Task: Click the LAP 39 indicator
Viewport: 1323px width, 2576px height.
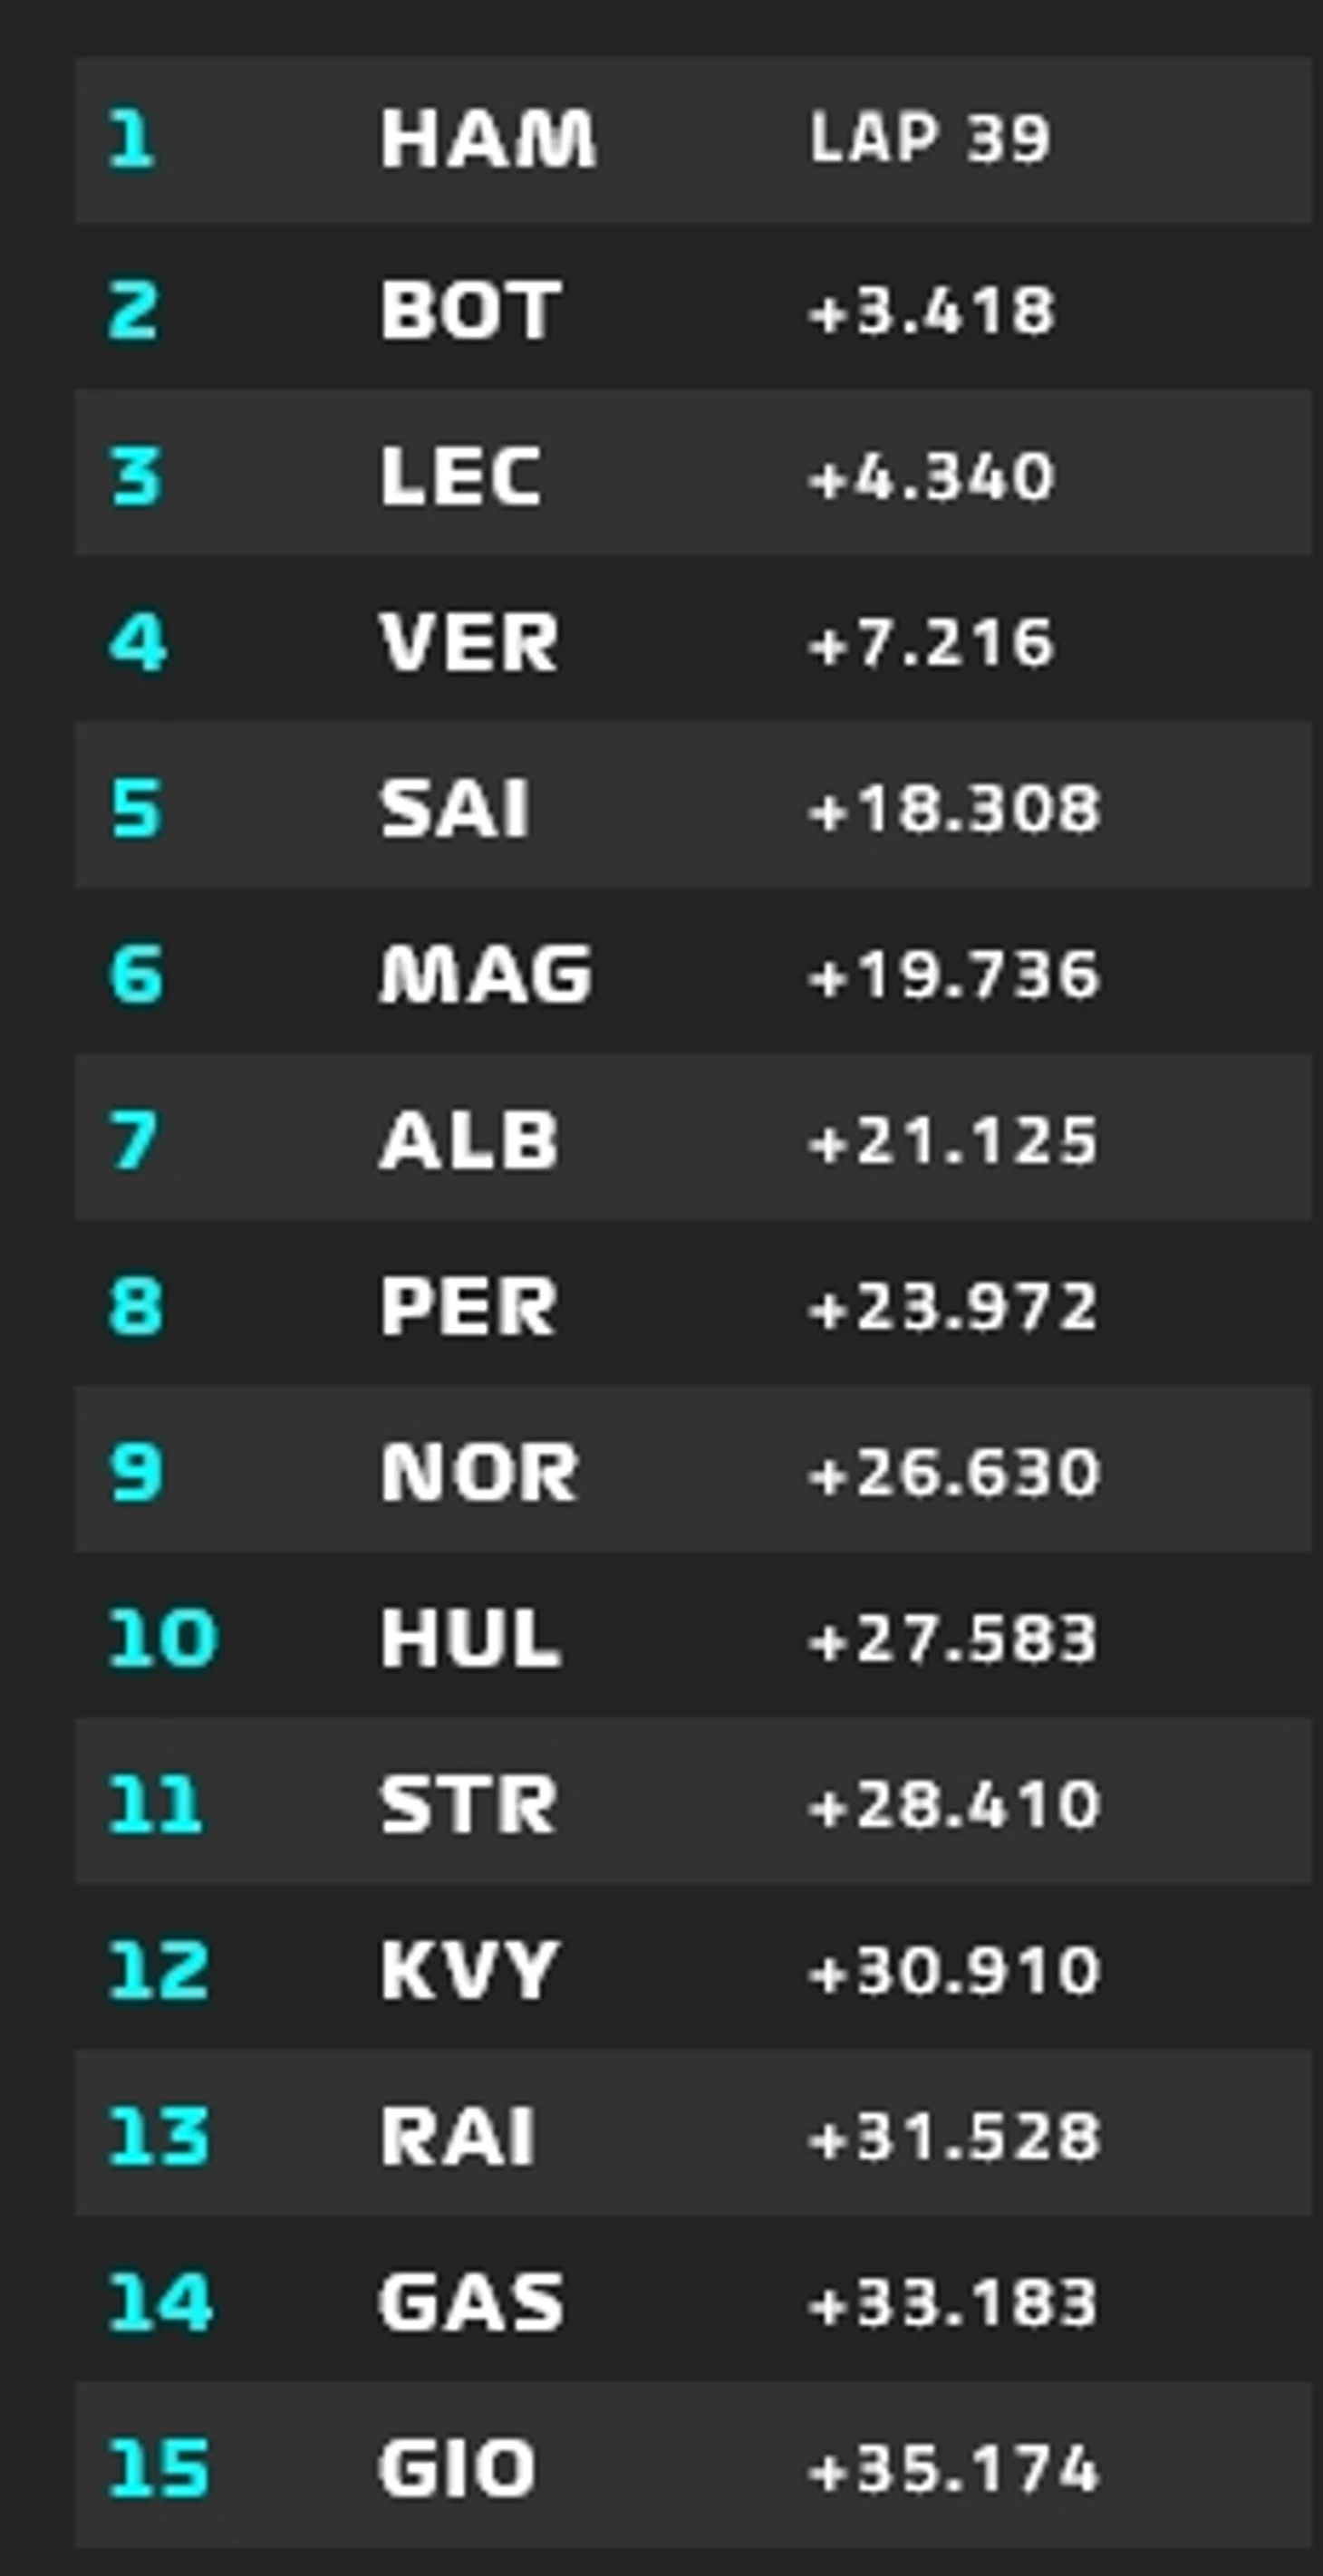Action: 930,137
